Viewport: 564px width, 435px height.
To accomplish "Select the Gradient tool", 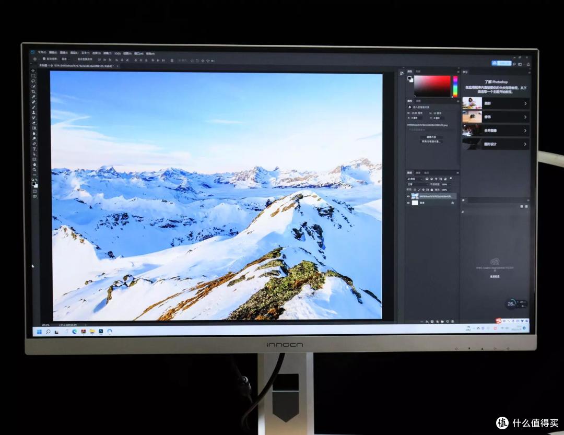I will point(33,128).
